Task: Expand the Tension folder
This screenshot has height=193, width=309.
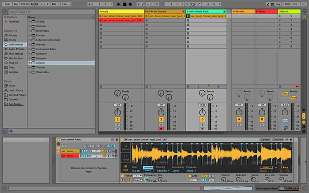Action: 30,67
